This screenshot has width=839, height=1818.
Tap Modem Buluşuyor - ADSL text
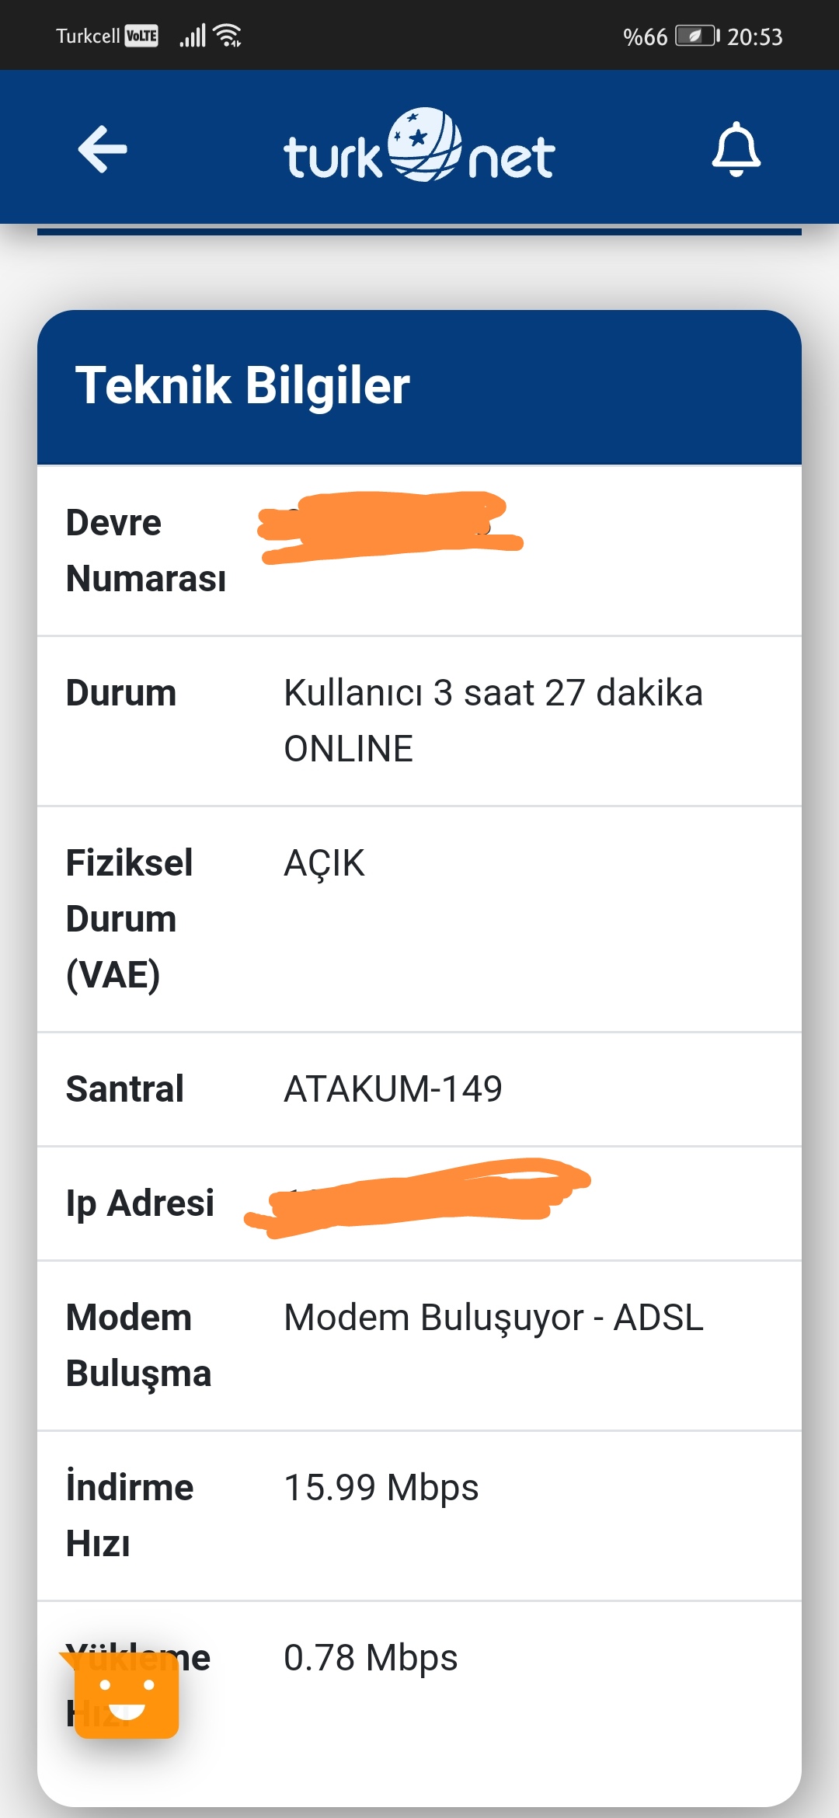click(x=494, y=1318)
